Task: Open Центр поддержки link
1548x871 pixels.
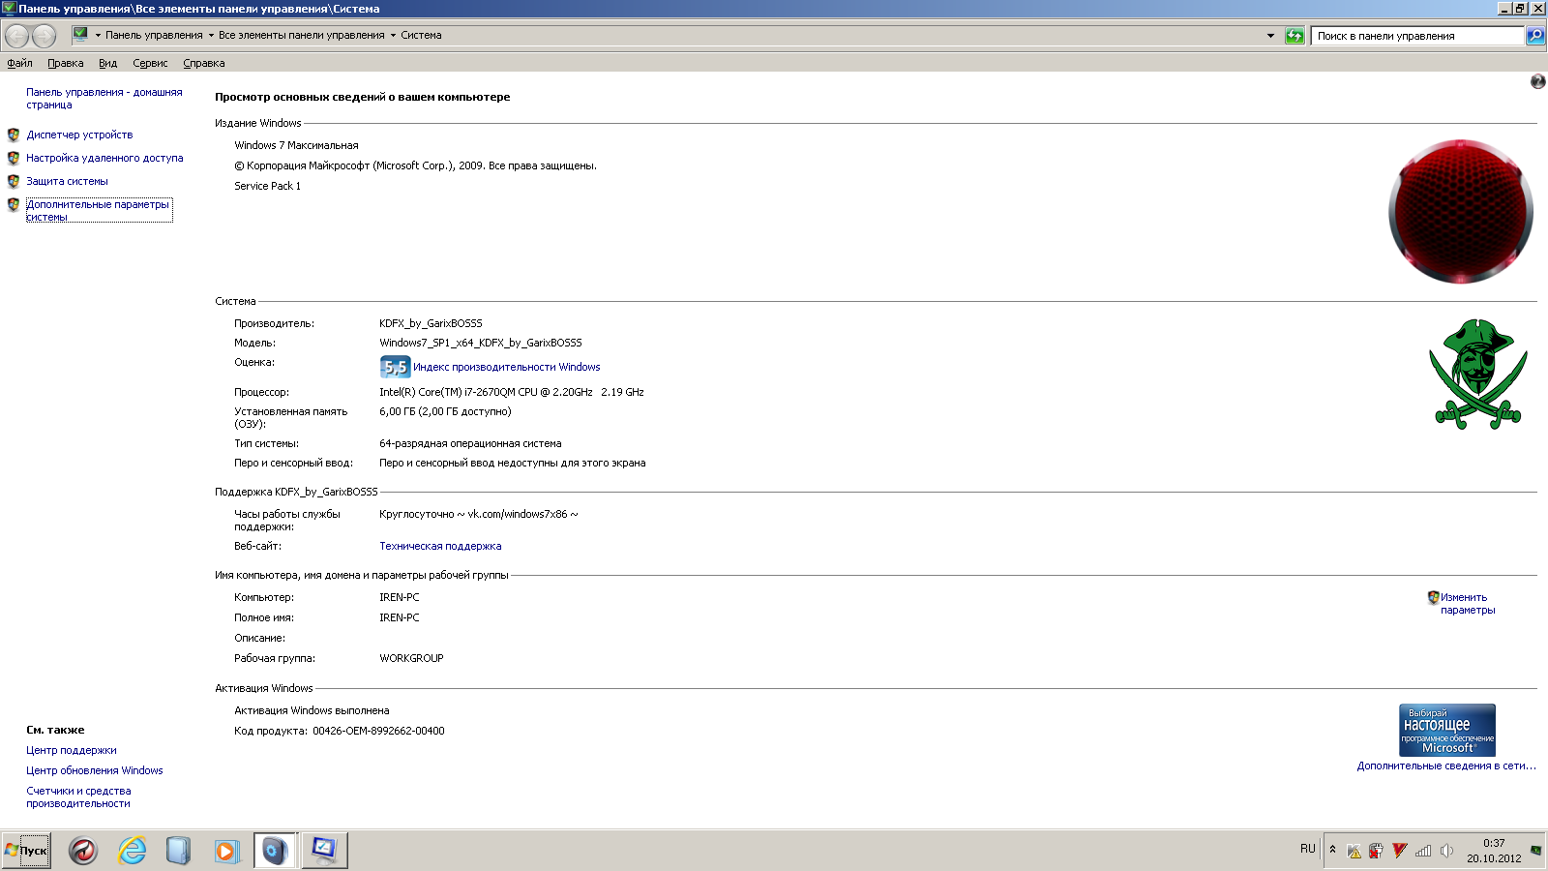Action: coord(72,750)
